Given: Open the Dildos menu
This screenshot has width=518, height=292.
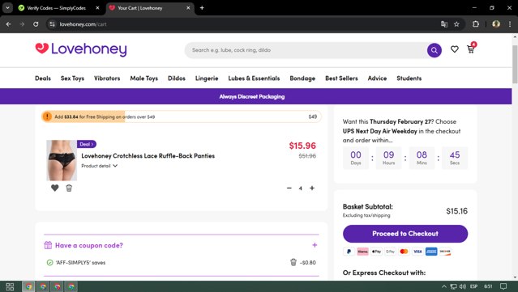Looking at the screenshot, I should tap(177, 78).
